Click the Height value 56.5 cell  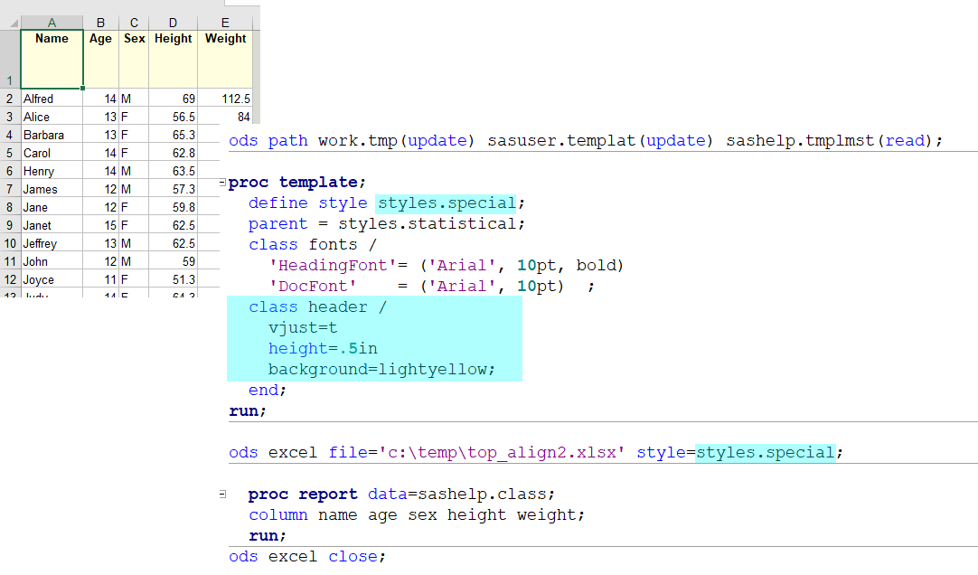(173, 117)
